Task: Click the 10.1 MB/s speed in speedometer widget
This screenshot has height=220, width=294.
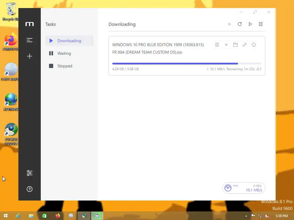Action: 254,190
